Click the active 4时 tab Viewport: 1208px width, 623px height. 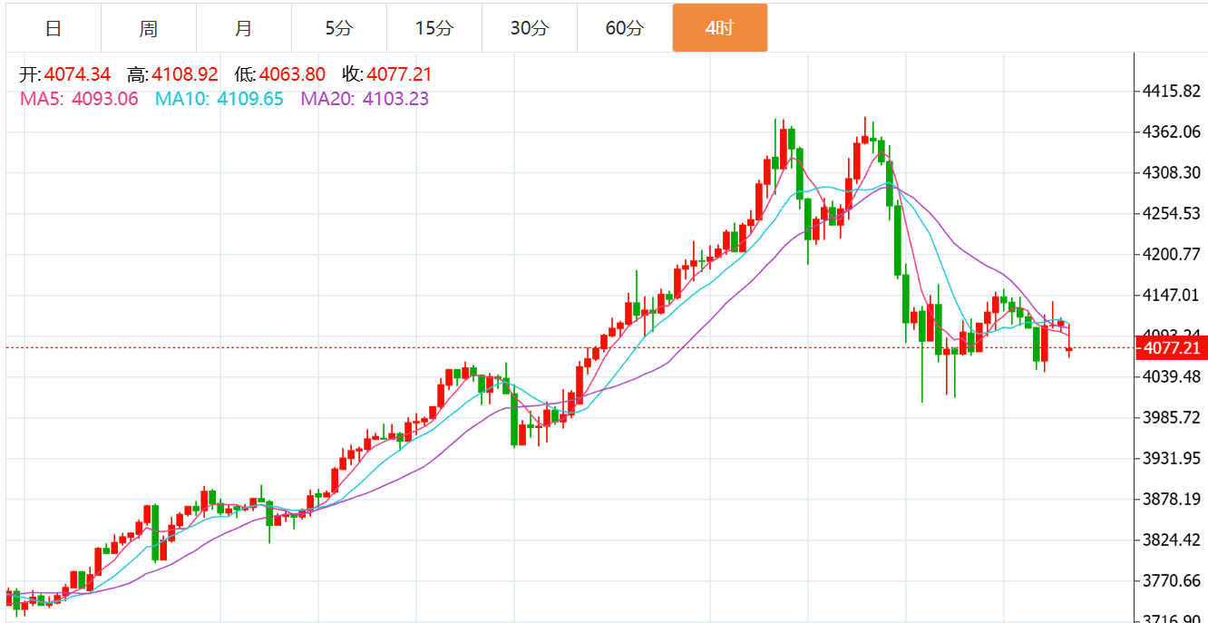click(x=719, y=28)
